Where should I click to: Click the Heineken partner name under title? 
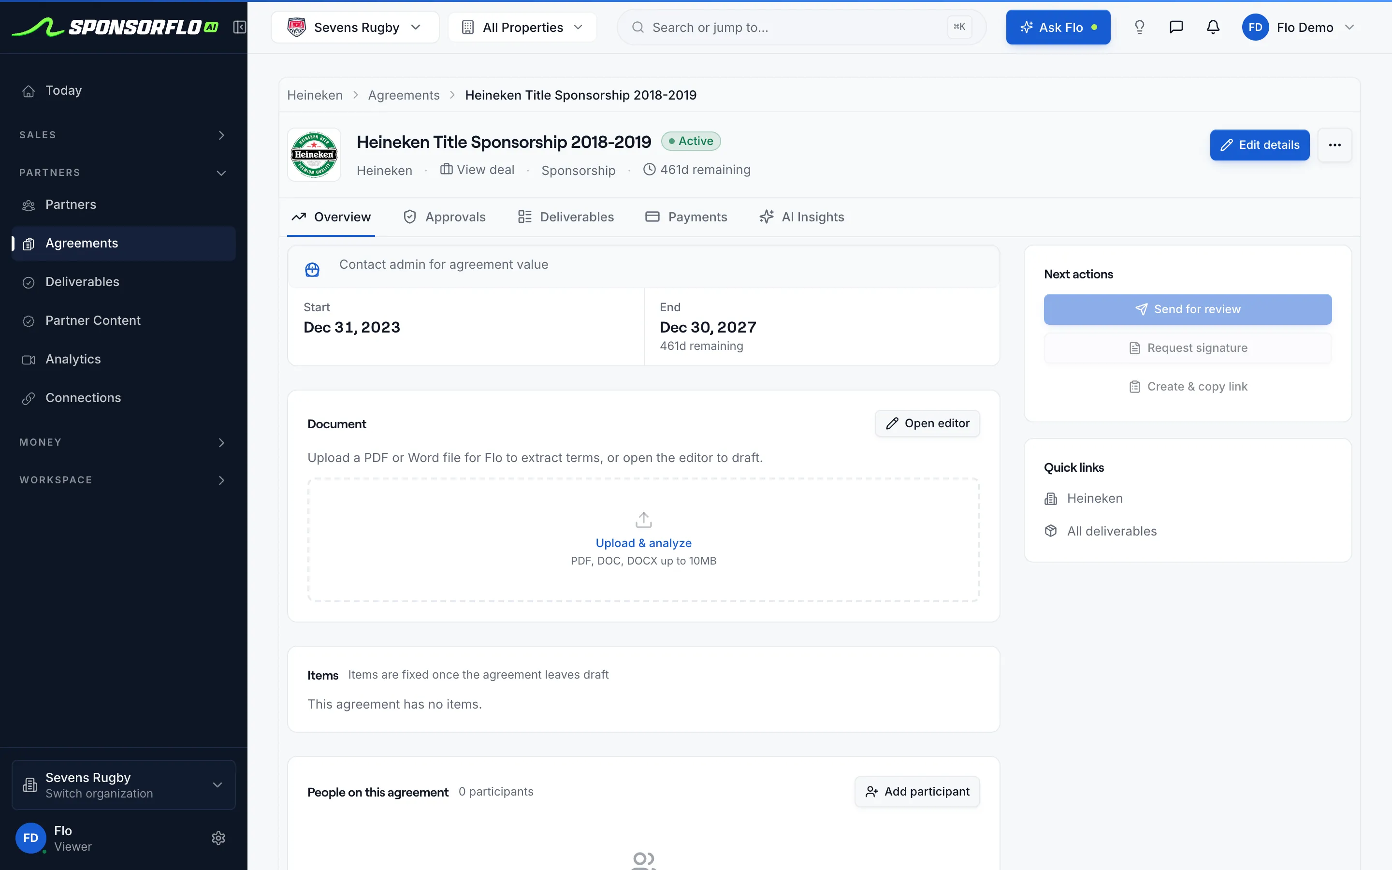[x=384, y=171]
